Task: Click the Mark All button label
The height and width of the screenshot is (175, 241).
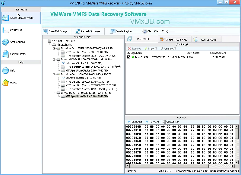Action: (153, 49)
